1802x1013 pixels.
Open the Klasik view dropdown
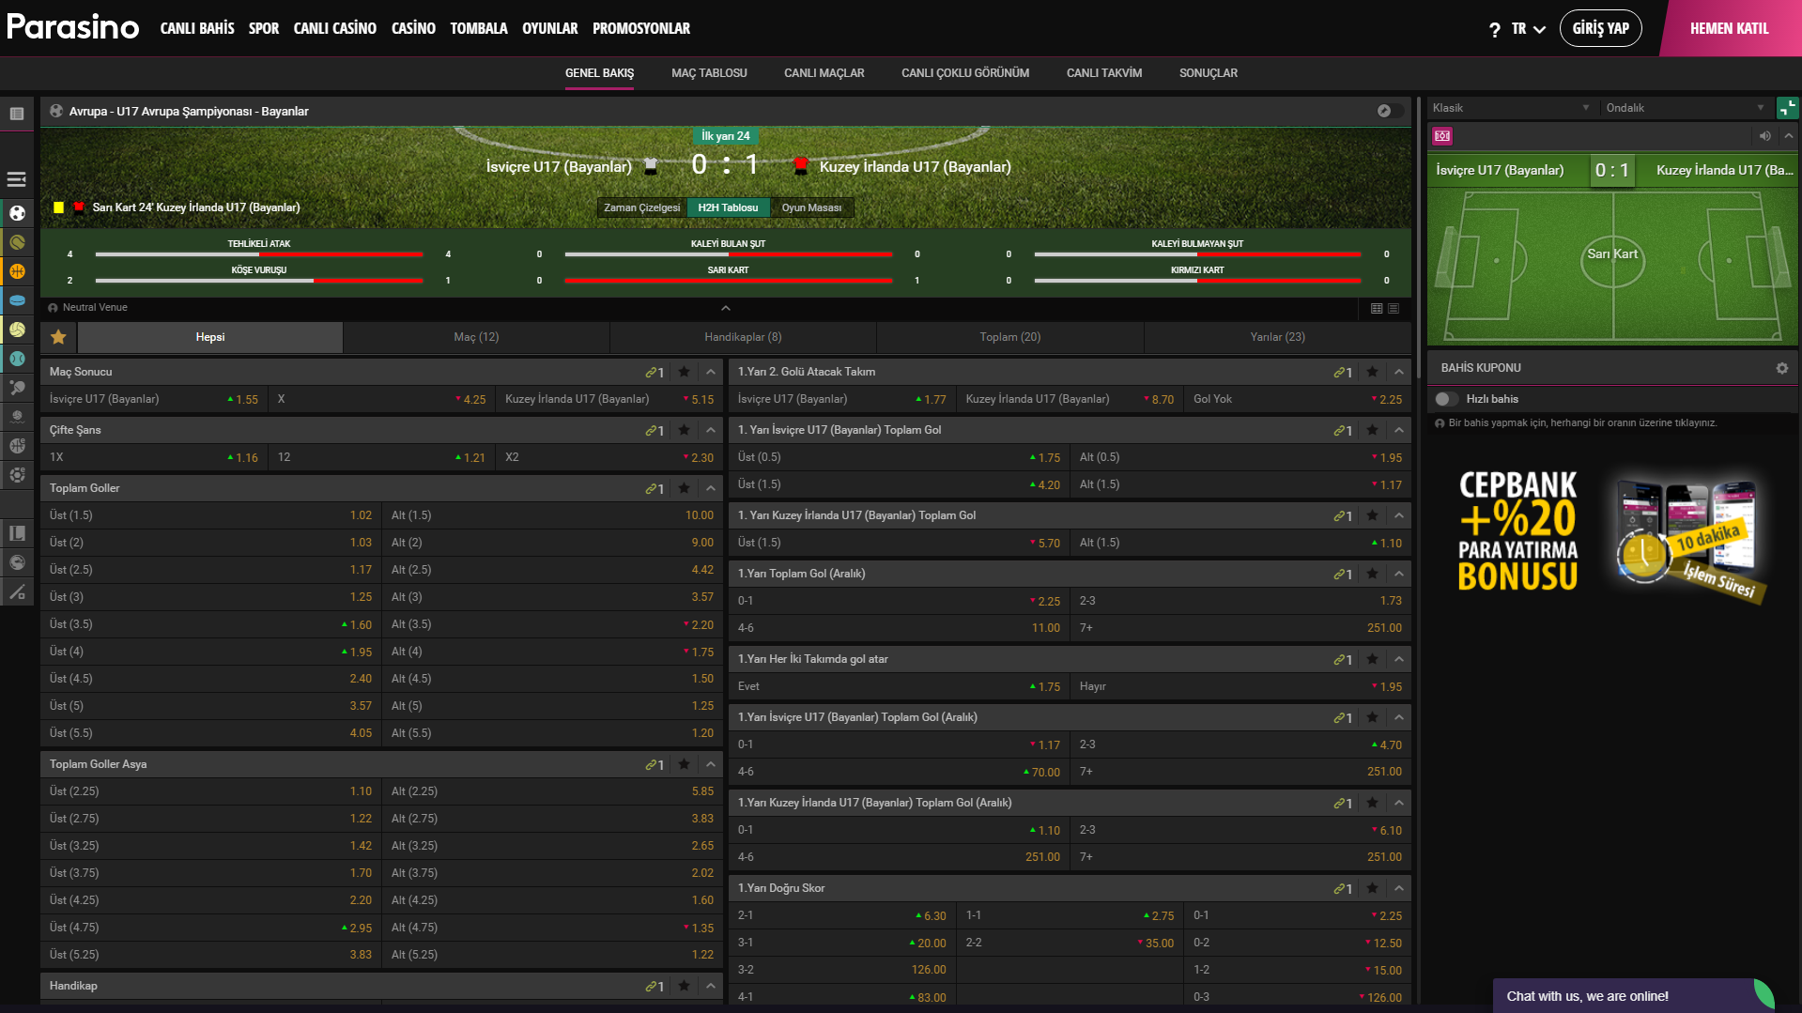point(1510,108)
